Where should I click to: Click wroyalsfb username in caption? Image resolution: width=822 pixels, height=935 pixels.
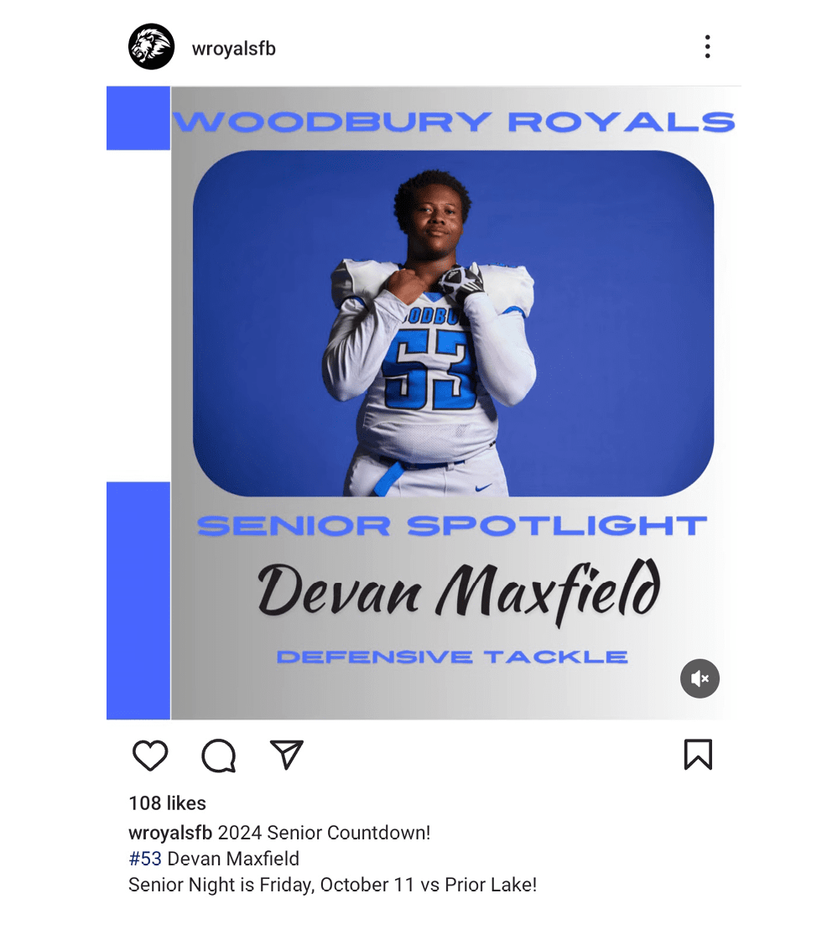[x=170, y=833]
